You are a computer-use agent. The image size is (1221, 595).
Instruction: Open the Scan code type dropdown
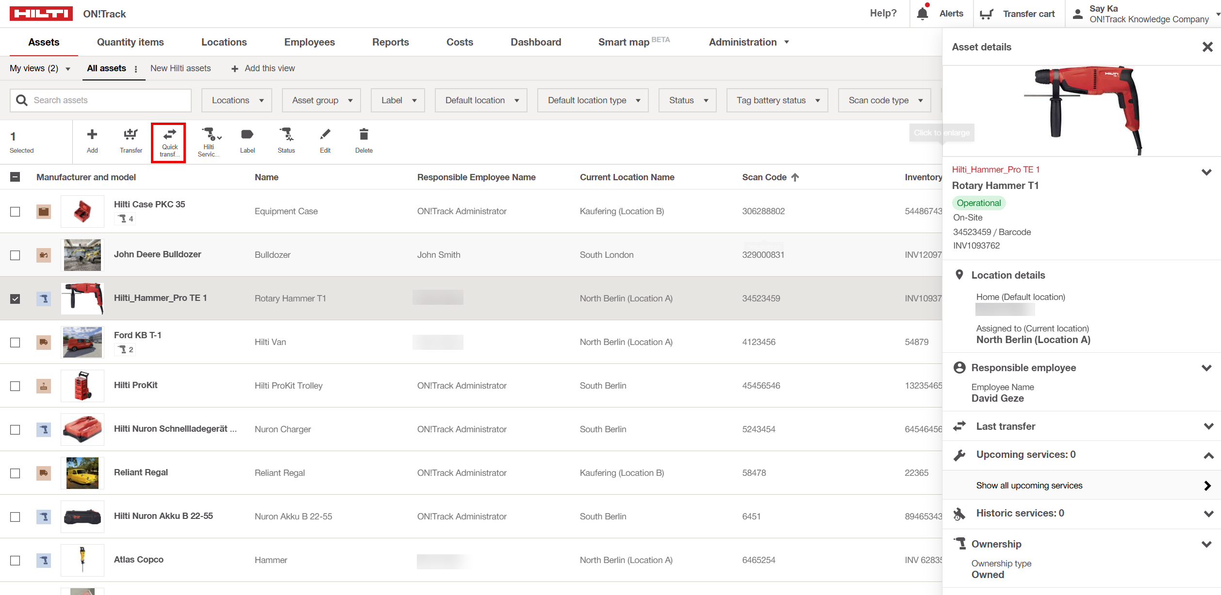click(885, 100)
